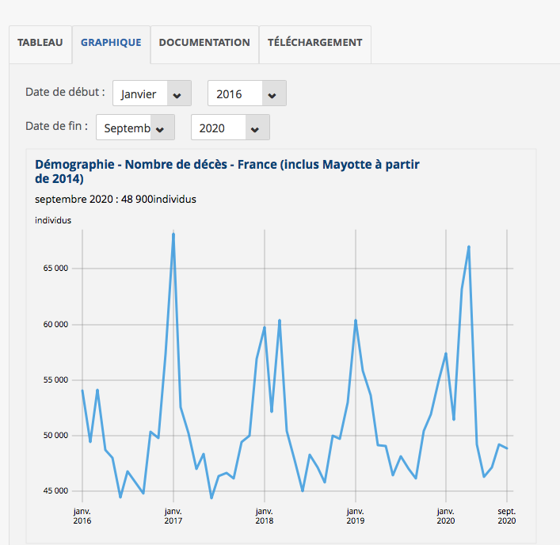Click the 55 000 y-axis label

pos(55,380)
